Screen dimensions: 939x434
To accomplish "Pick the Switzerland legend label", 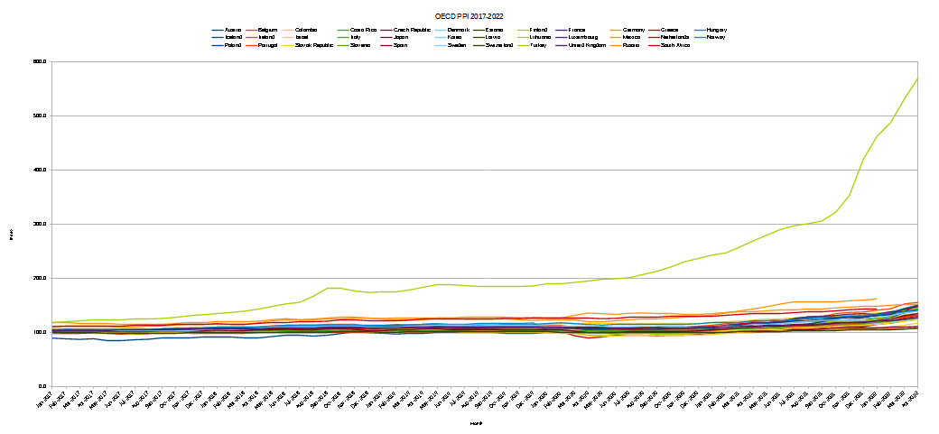I will pyautogui.click(x=500, y=45).
